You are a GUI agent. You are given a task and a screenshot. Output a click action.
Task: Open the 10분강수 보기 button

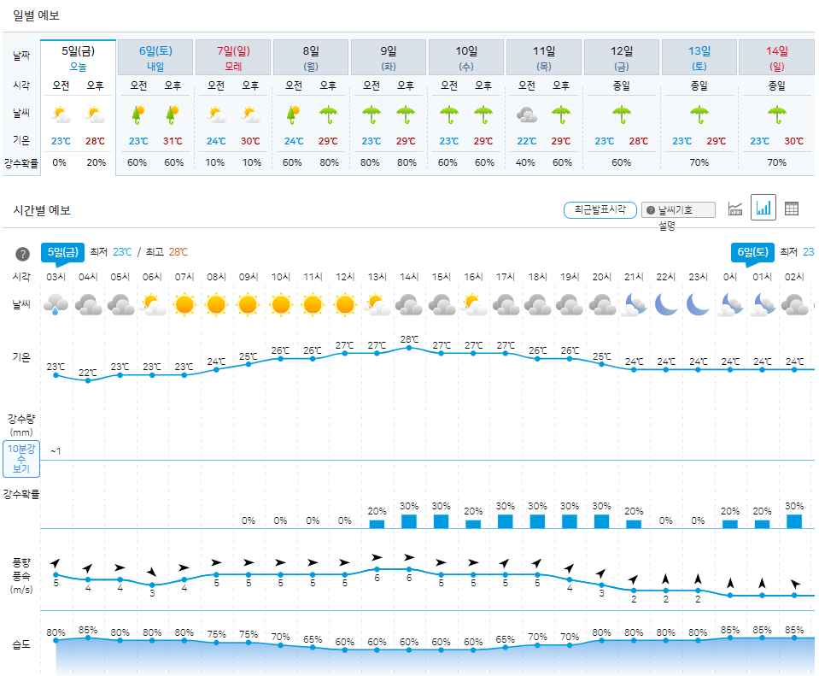click(21, 459)
